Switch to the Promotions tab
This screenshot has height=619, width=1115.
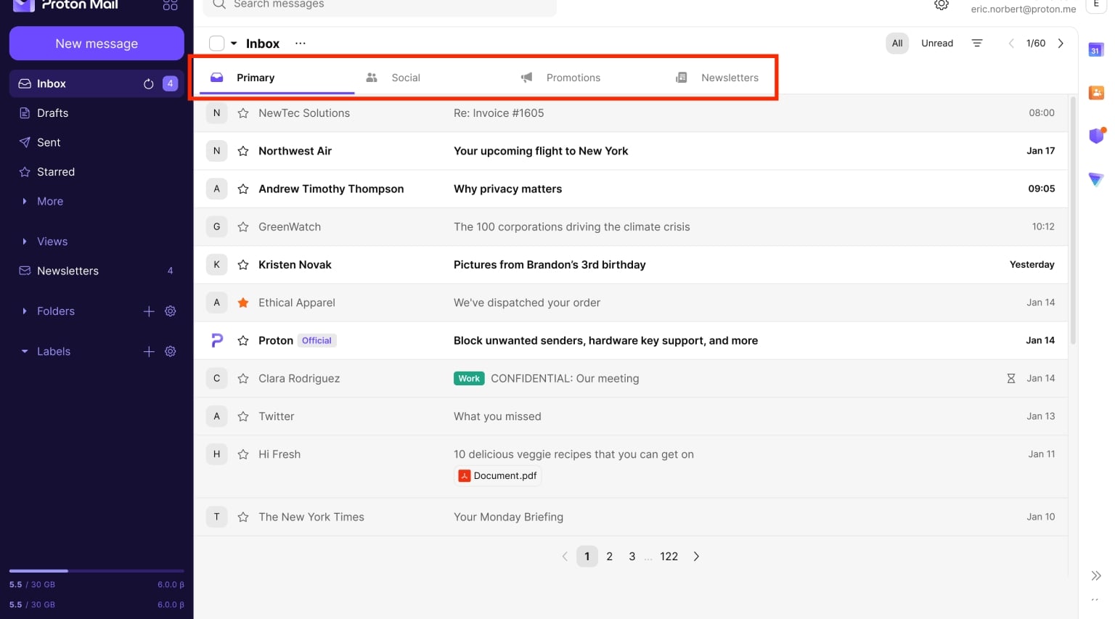point(560,78)
